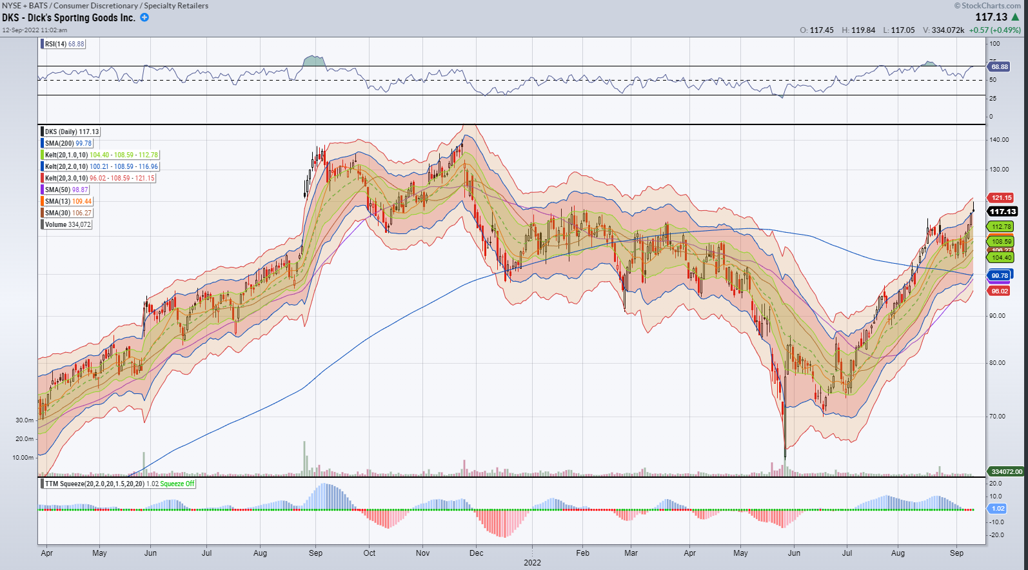Screen dimensions: 1028x570
Task: Click the H: 119.84 high value
Action: tap(858, 30)
